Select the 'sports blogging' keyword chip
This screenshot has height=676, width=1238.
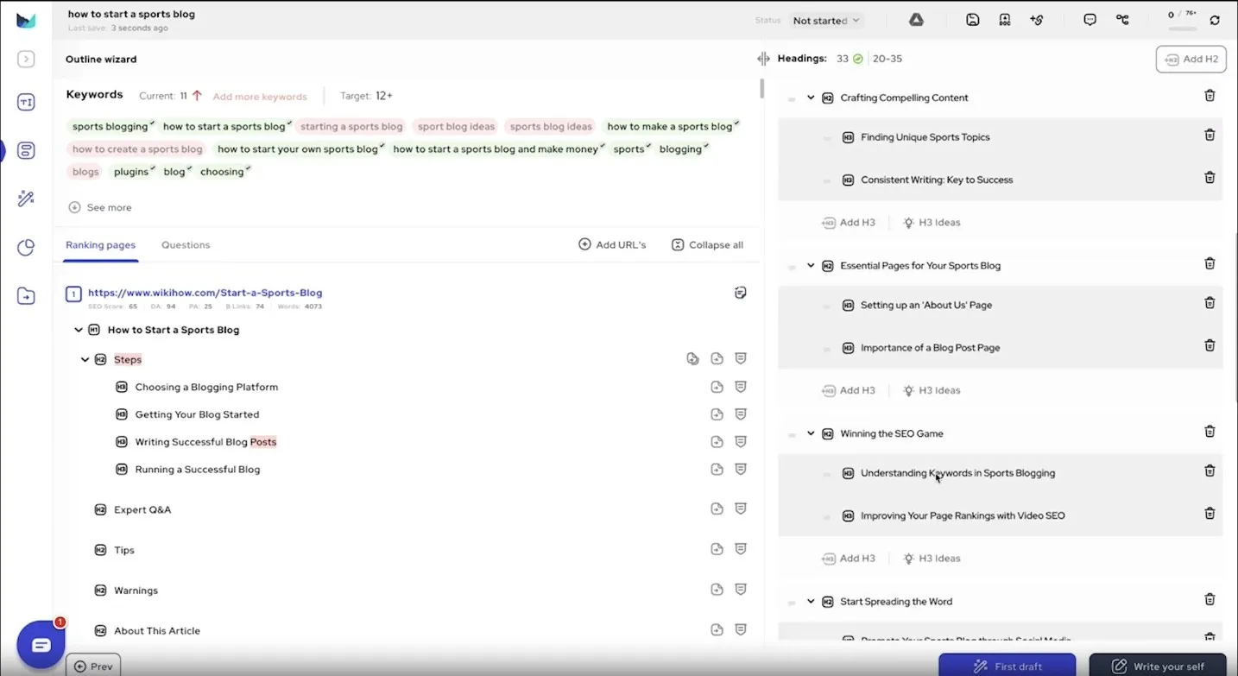point(112,126)
